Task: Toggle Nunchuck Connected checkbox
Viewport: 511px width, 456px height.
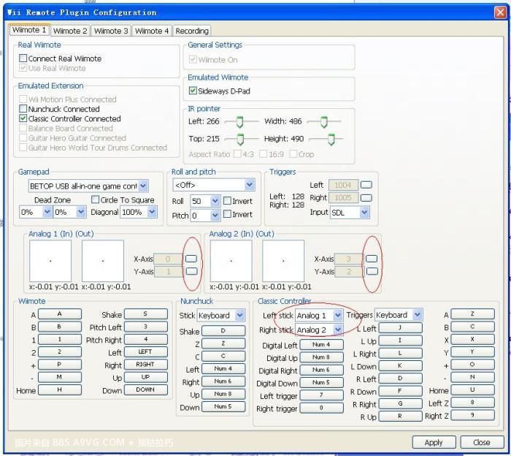Action: [23, 109]
